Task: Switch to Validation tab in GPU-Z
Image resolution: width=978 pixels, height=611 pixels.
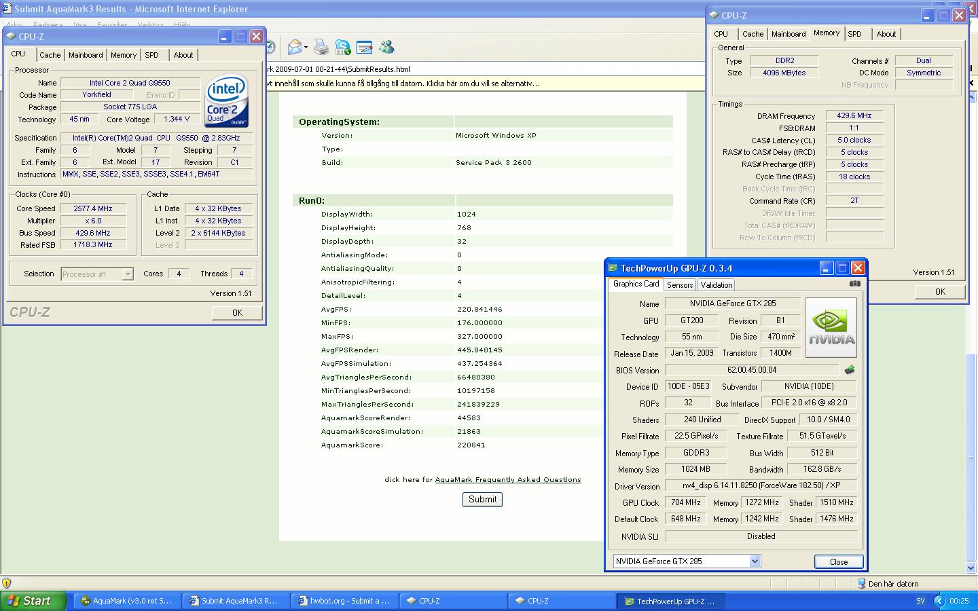Action: (x=717, y=285)
